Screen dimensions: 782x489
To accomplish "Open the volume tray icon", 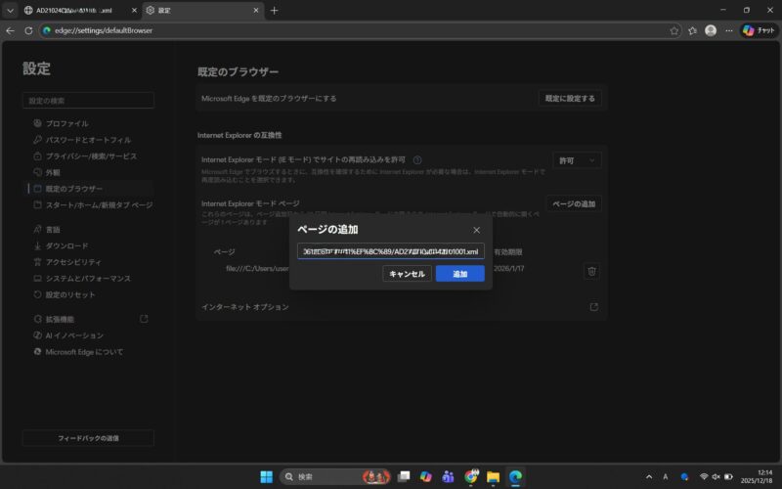I will click(x=716, y=476).
